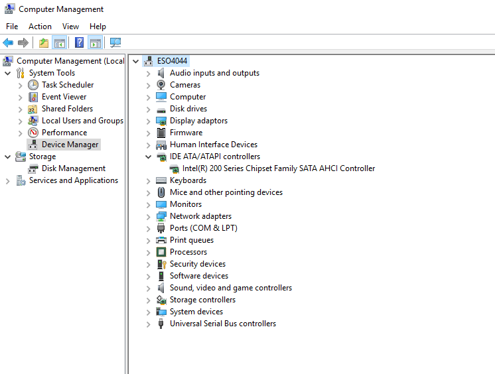Click the Performance icon
Screen dimensions: 495x374
click(33, 133)
